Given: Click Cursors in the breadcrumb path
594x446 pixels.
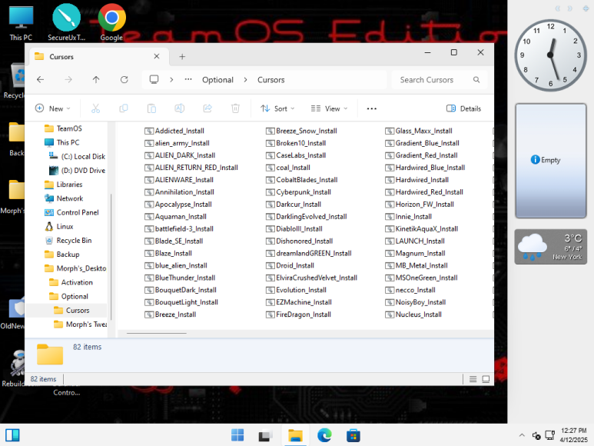Looking at the screenshot, I should 270,79.
